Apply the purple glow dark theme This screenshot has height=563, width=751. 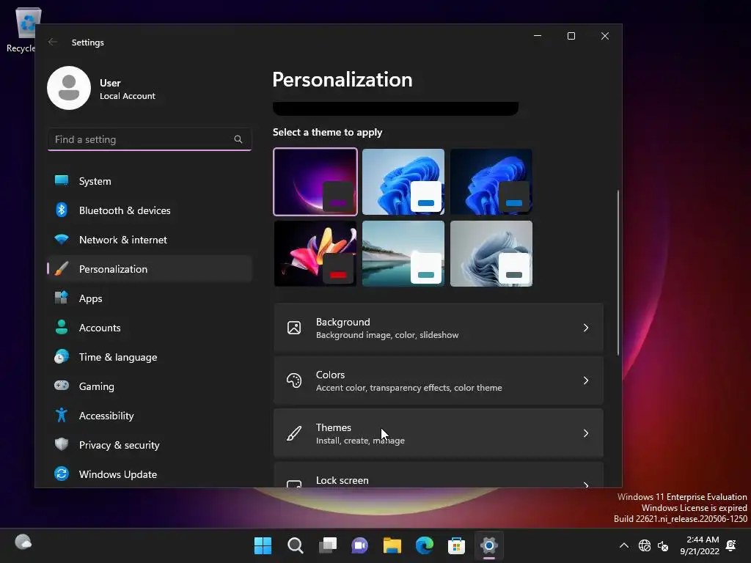coord(315,182)
